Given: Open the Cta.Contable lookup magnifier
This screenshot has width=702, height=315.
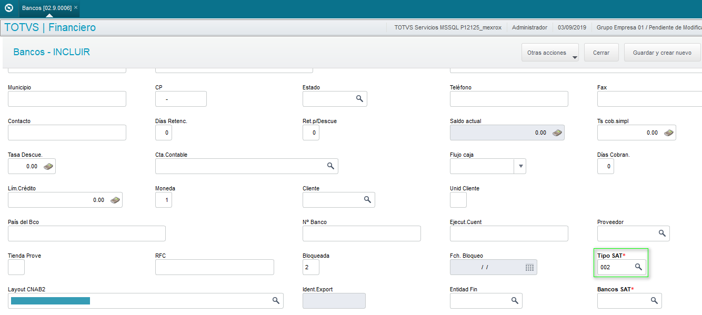Looking at the screenshot, I should pyautogui.click(x=330, y=166).
